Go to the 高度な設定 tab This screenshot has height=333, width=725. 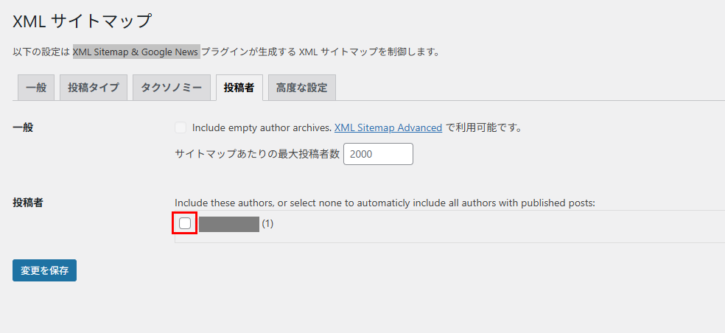click(301, 87)
